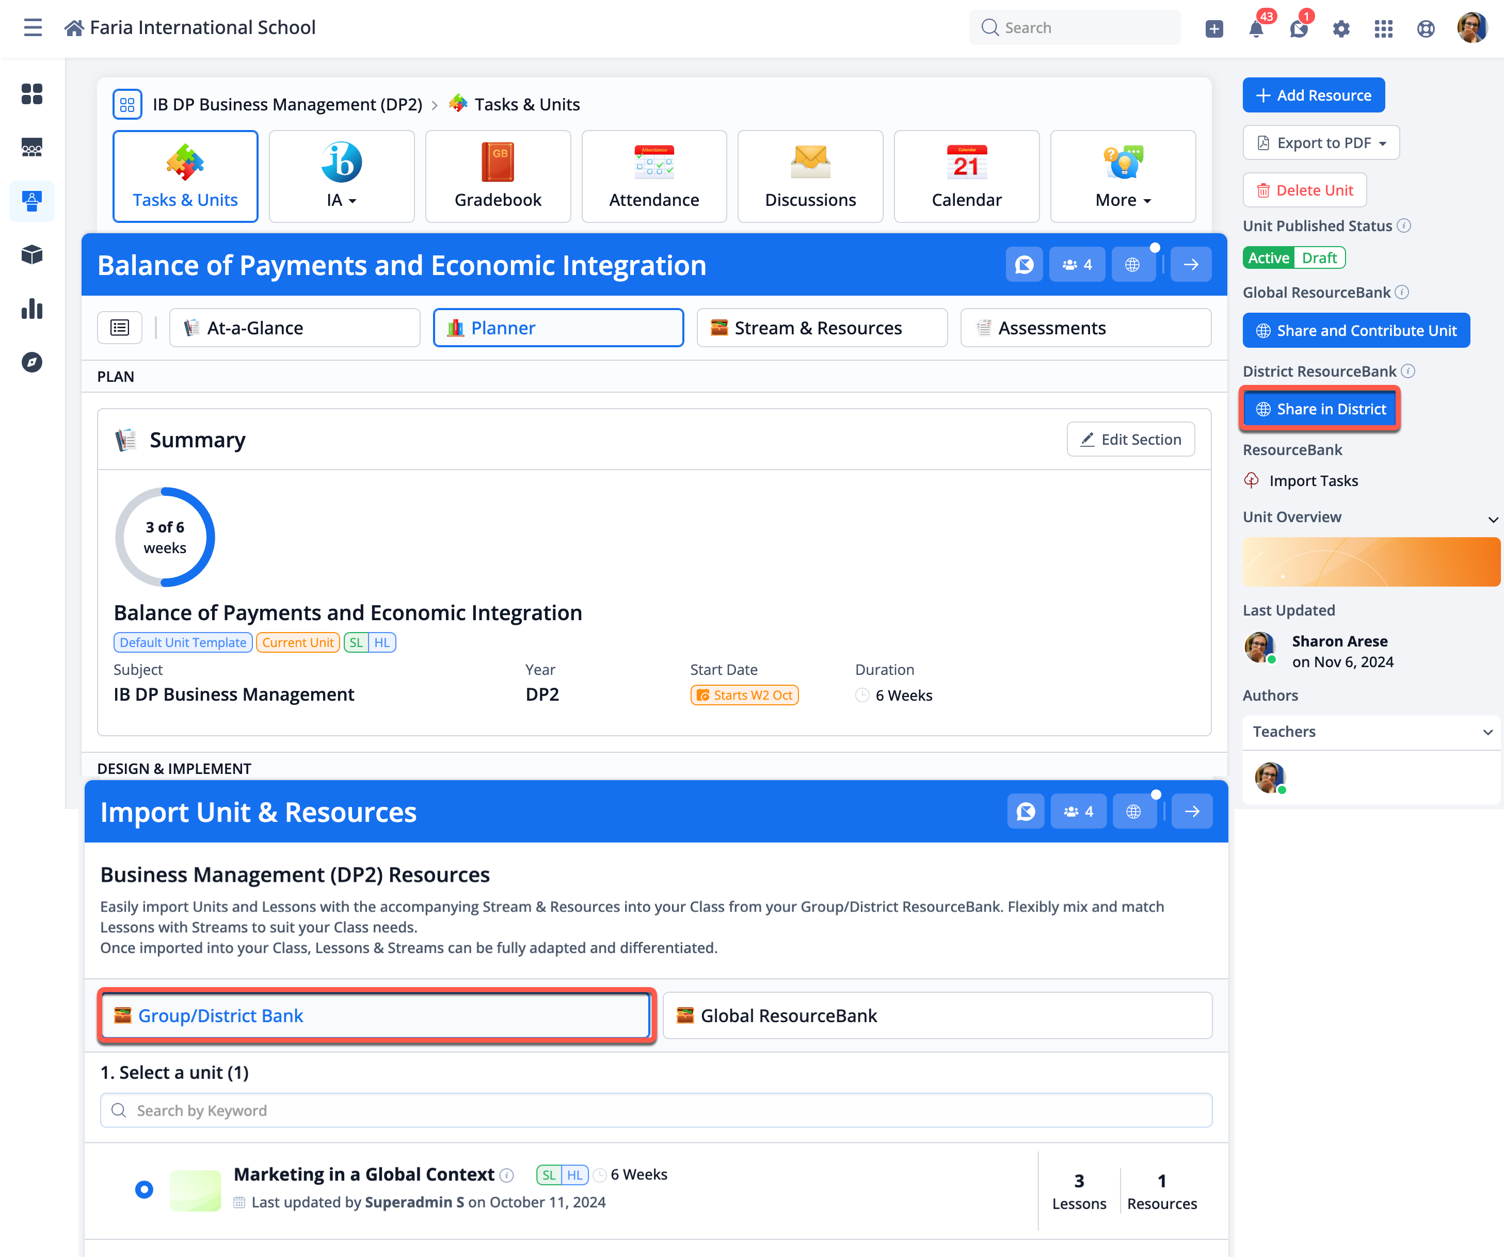The height and width of the screenshot is (1260, 1504).
Task: Click Share and Contribute Unit button
Action: click(x=1356, y=331)
